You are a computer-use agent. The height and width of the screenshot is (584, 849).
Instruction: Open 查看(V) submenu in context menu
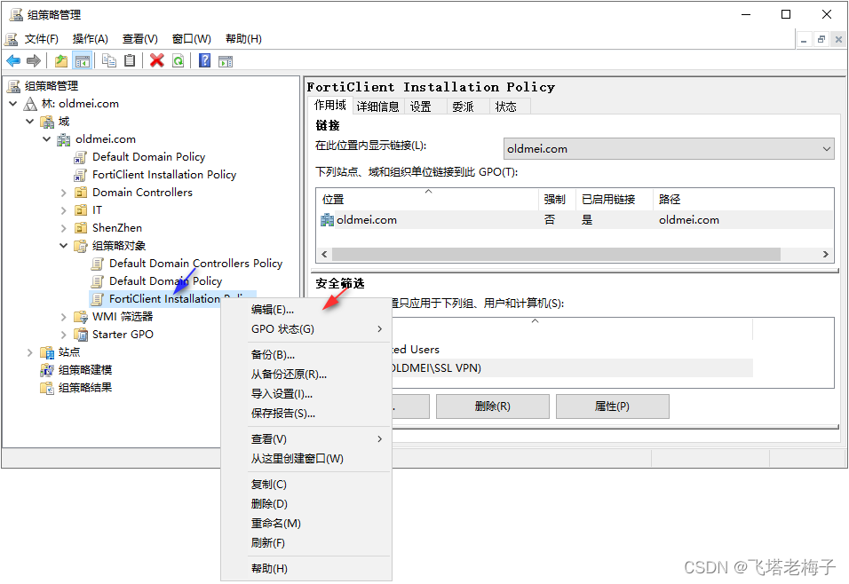tap(305, 439)
